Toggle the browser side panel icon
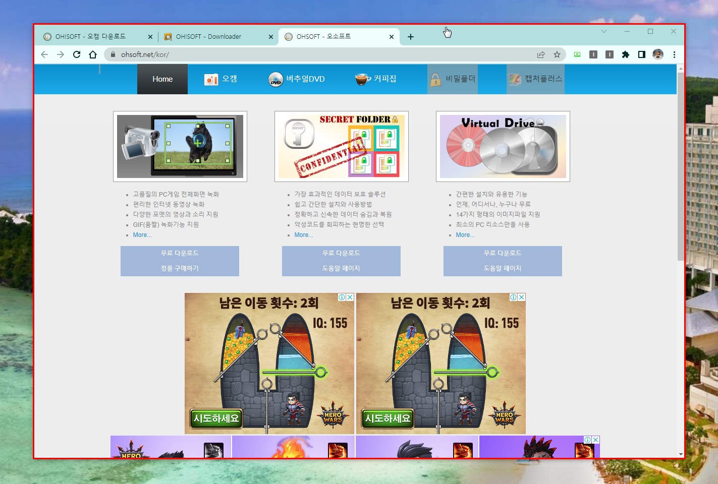This screenshot has width=718, height=484. (x=642, y=54)
